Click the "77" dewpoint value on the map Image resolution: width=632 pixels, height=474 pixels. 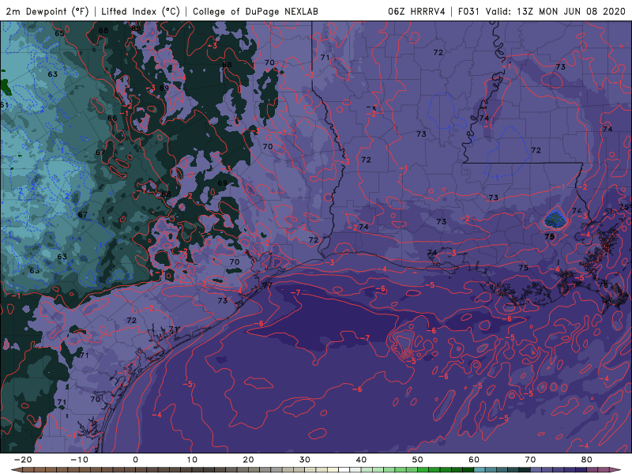pos(268,285)
